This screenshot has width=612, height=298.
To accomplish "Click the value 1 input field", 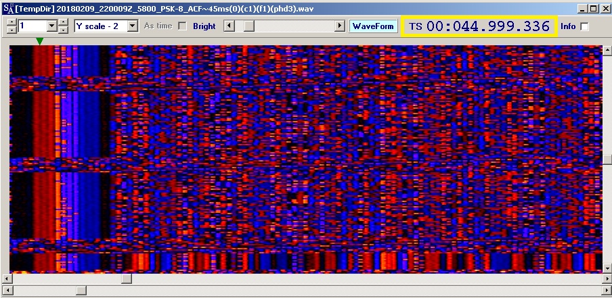I will pos(32,26).
